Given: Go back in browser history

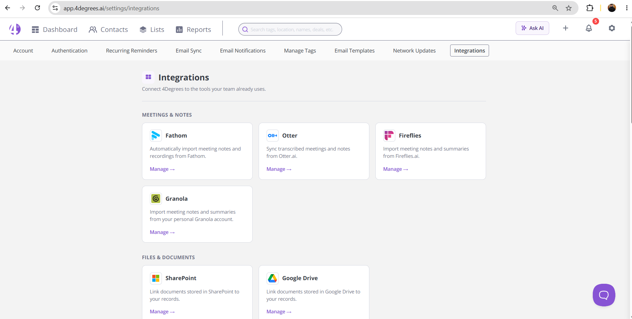Looking at the screenshot, I should [8, 8].
